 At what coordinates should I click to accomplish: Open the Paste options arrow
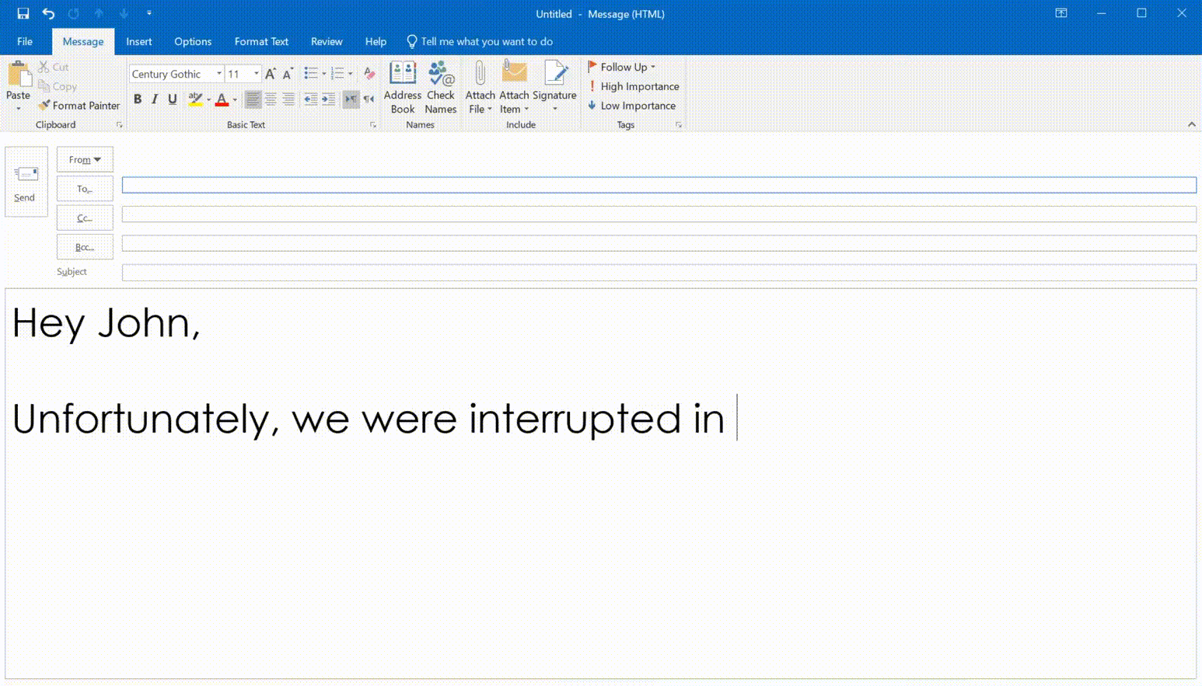point(18,109)
